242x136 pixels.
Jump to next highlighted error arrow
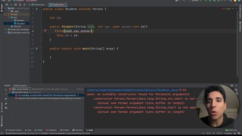click(236, 9)
